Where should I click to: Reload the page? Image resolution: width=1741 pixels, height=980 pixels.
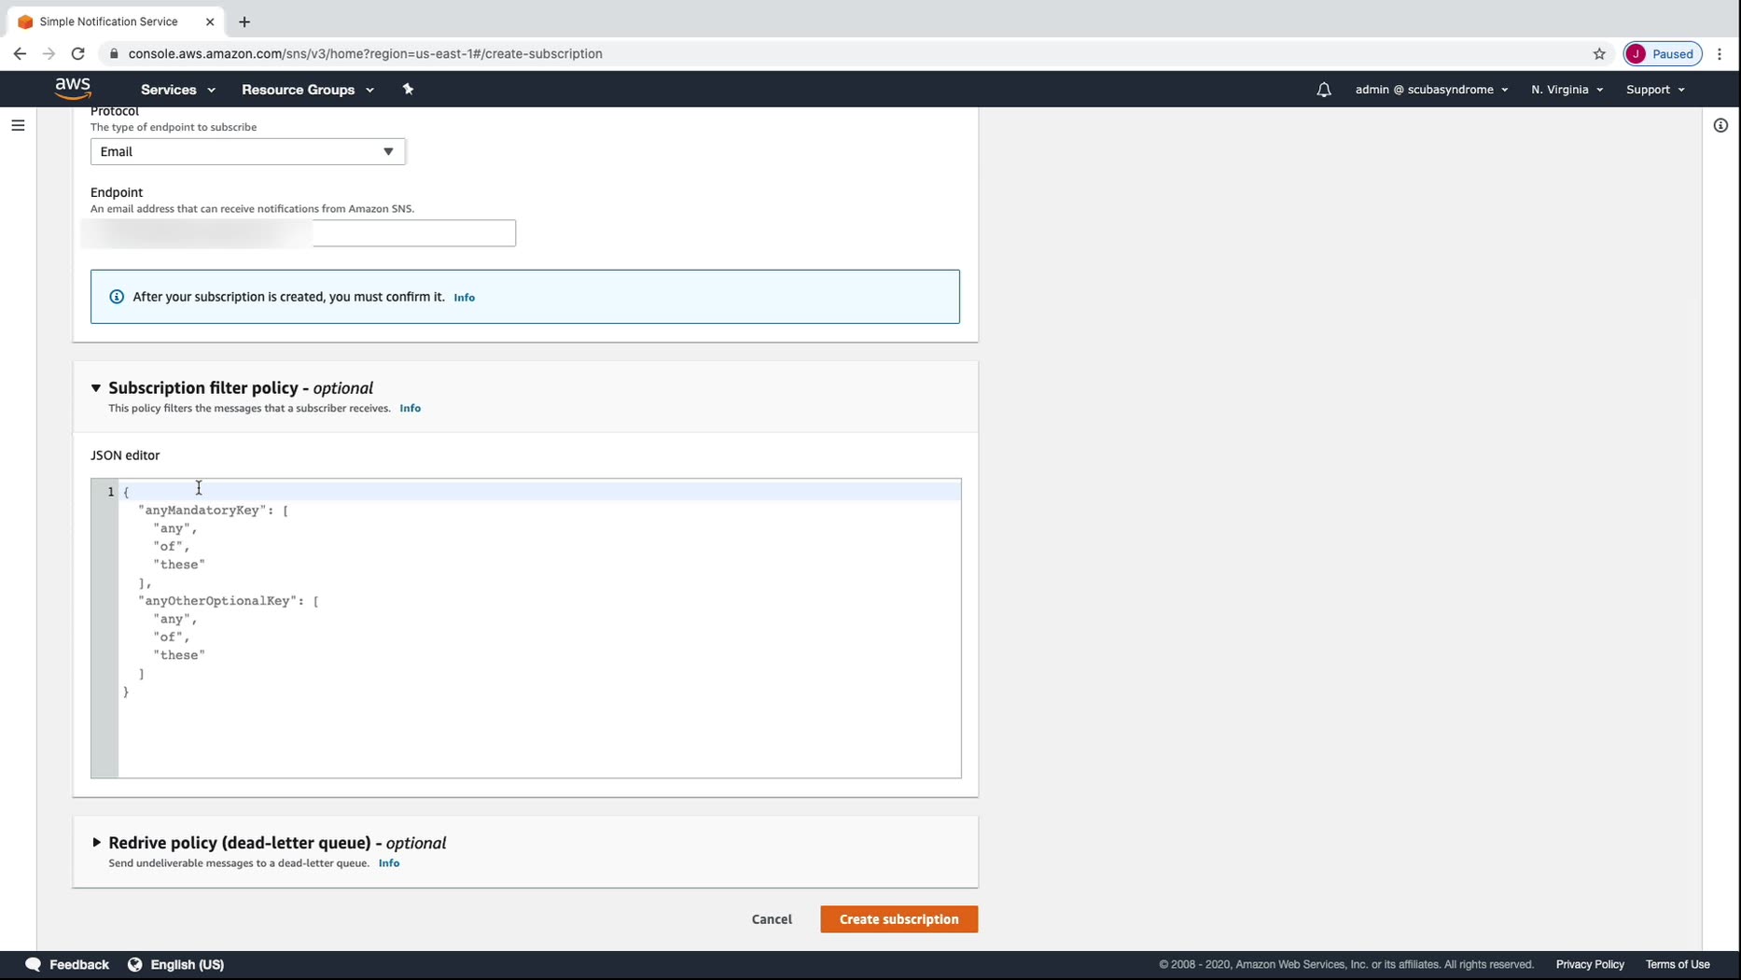coord(78,54)
